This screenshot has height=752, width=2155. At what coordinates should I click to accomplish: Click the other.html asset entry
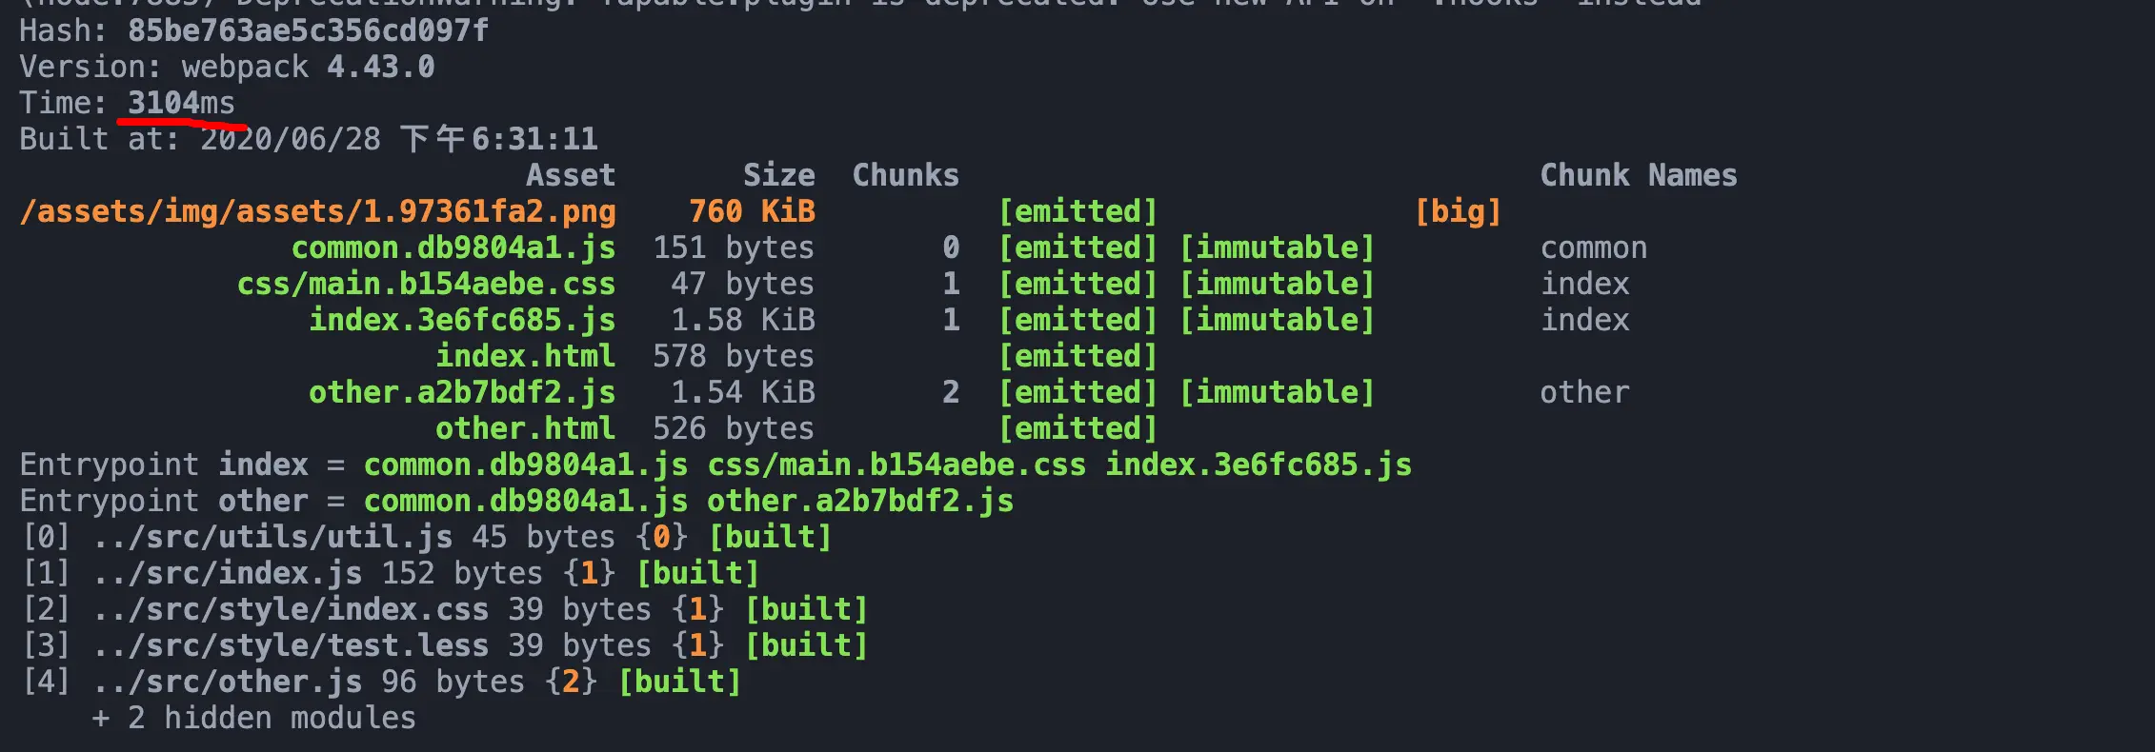tap(525, 428)
